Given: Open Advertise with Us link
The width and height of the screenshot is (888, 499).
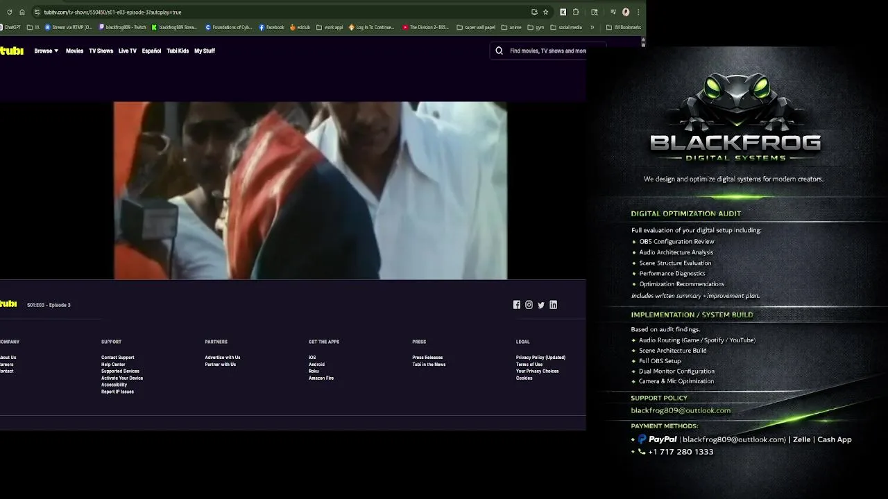Looking at the screenshot, I should click(x=223, y=358).
